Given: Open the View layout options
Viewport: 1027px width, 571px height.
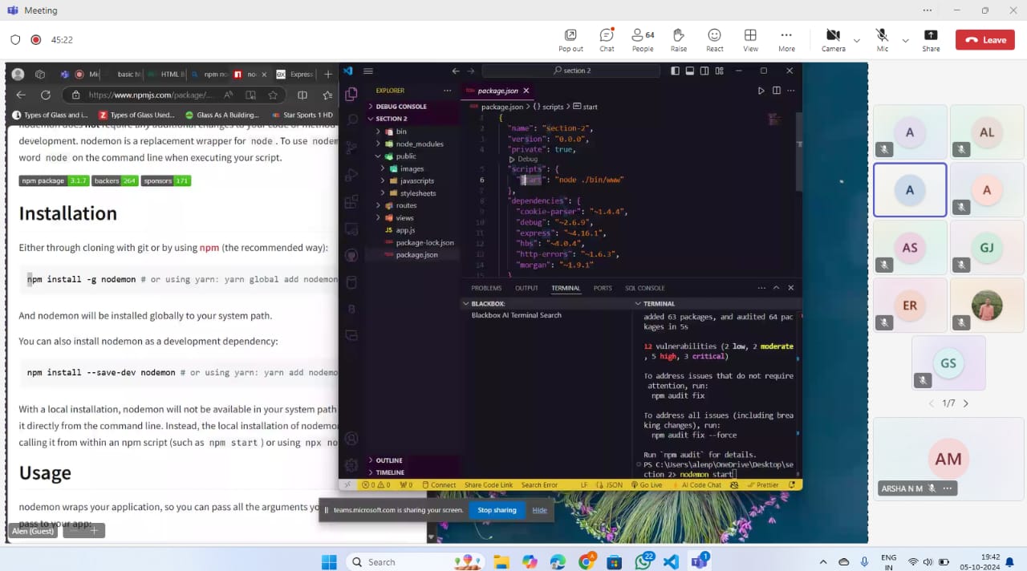Looking at the screenshot, I should tap(750, 40).
